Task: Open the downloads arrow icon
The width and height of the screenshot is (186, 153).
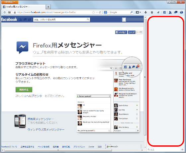Action: pos(146,12)
